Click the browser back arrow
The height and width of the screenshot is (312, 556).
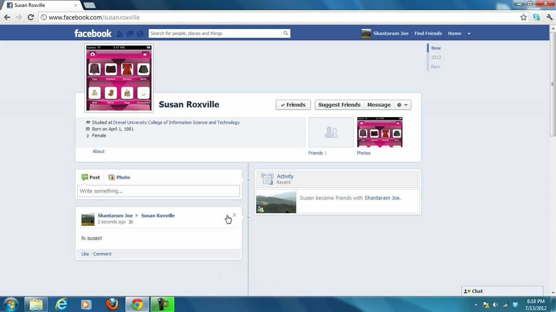click(7, 17)
